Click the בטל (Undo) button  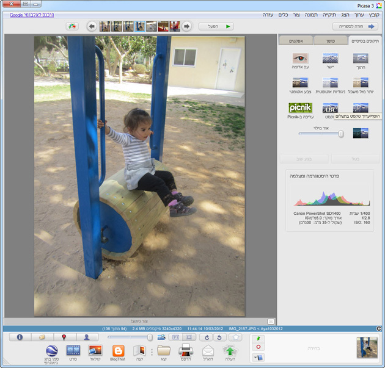pos(355,159)
